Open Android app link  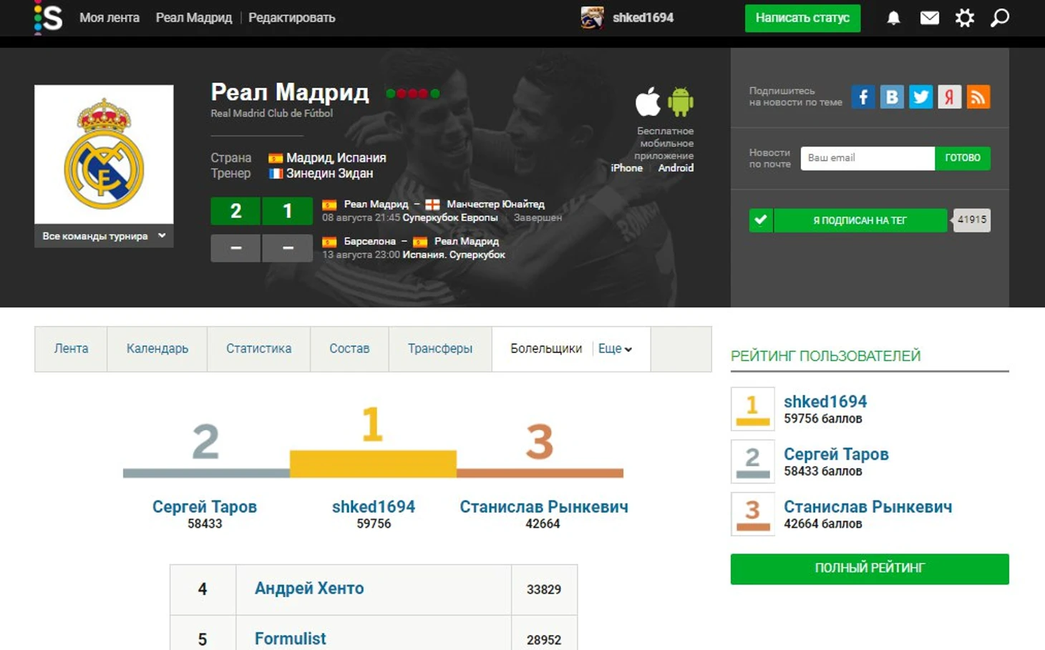676,168
